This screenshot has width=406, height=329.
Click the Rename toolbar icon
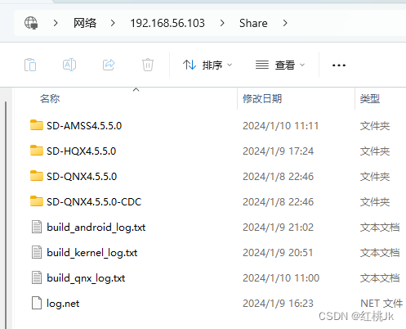[x=69, y=65]
